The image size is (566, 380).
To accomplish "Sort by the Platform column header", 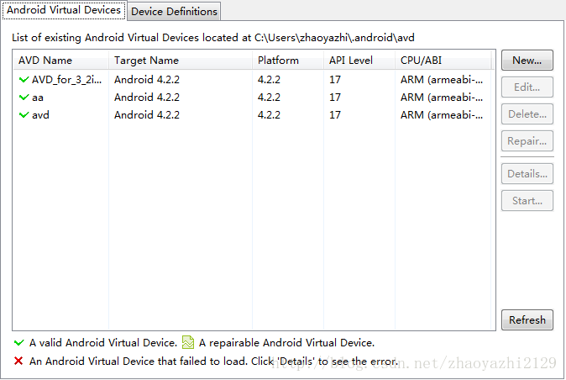I will (x=288, y=60).
